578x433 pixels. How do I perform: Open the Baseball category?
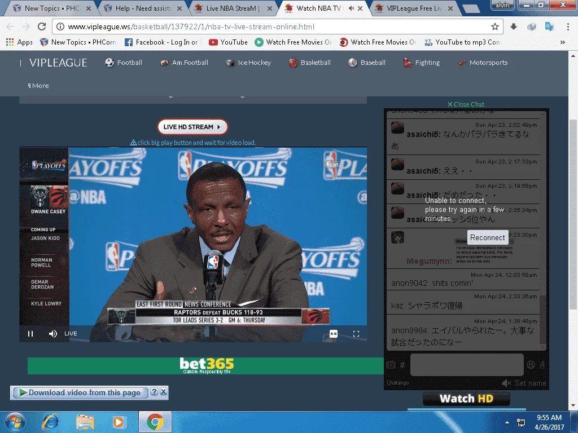click(367, 63)
